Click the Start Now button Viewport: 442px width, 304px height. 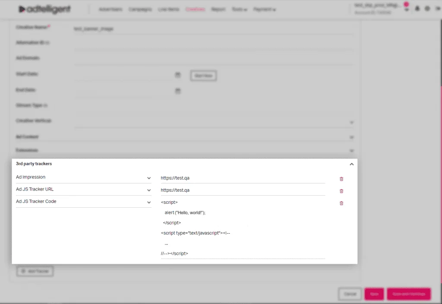[204, 76]
